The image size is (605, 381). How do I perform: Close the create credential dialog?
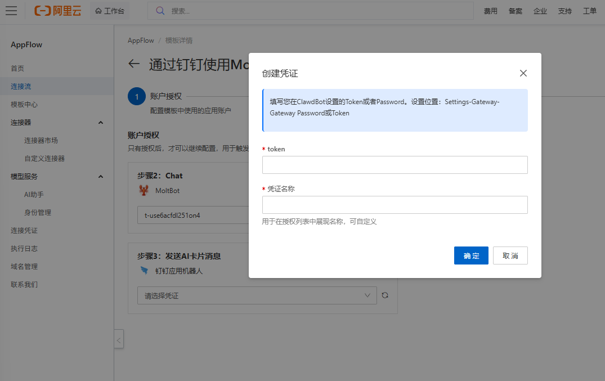coord(523,73)
